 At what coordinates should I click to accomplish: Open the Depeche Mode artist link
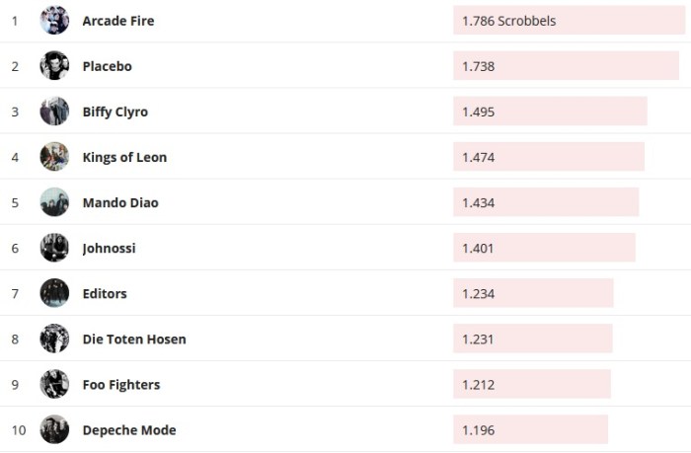(x=129, y=430)
